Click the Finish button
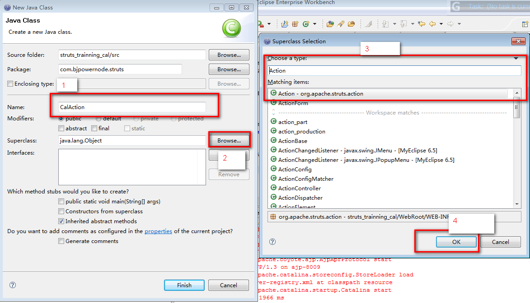The width and height of the screenshot is (530, 303). coord(184,285)
